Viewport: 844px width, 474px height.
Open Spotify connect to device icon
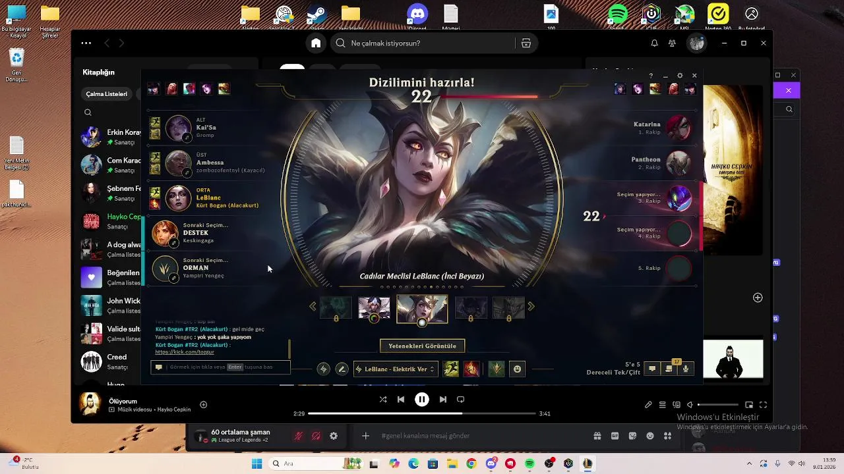click(677, 405)
